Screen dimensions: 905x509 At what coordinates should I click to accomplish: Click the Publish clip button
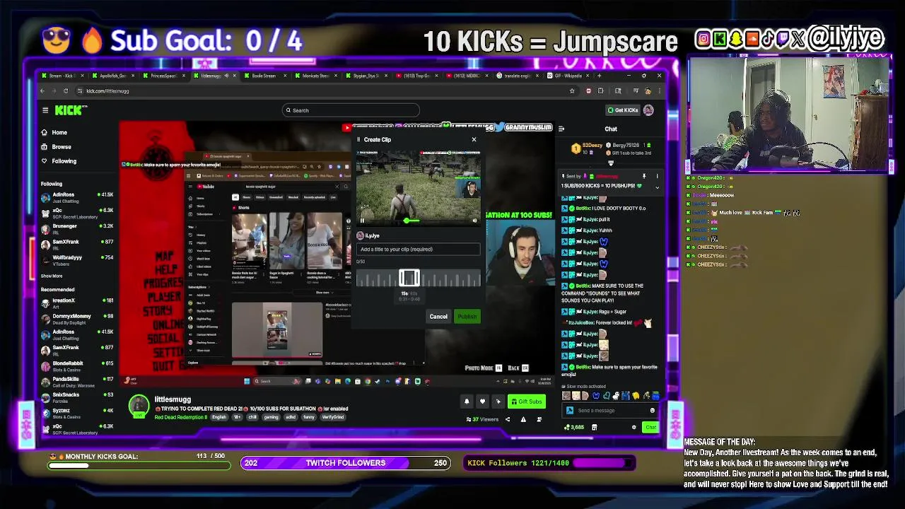click(x=467, y=316)
